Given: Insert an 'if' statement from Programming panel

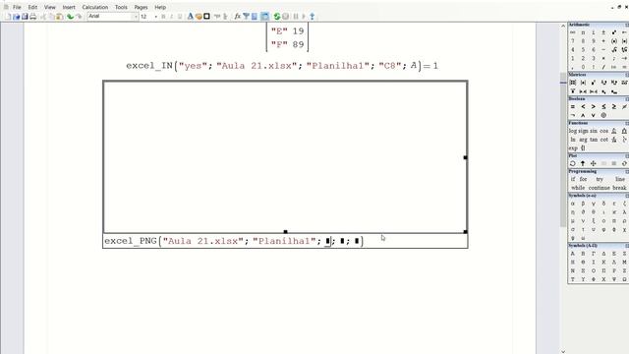Looking at the screenshot, I should [572, 179].
